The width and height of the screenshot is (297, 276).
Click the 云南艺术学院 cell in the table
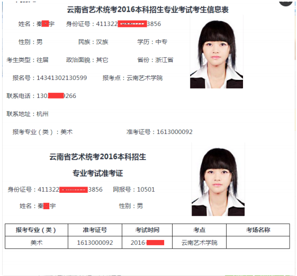[199, 243]
